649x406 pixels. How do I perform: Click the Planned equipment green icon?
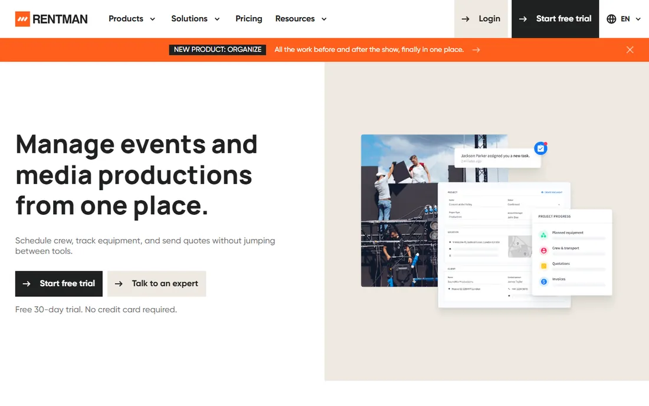pos(543,235)
